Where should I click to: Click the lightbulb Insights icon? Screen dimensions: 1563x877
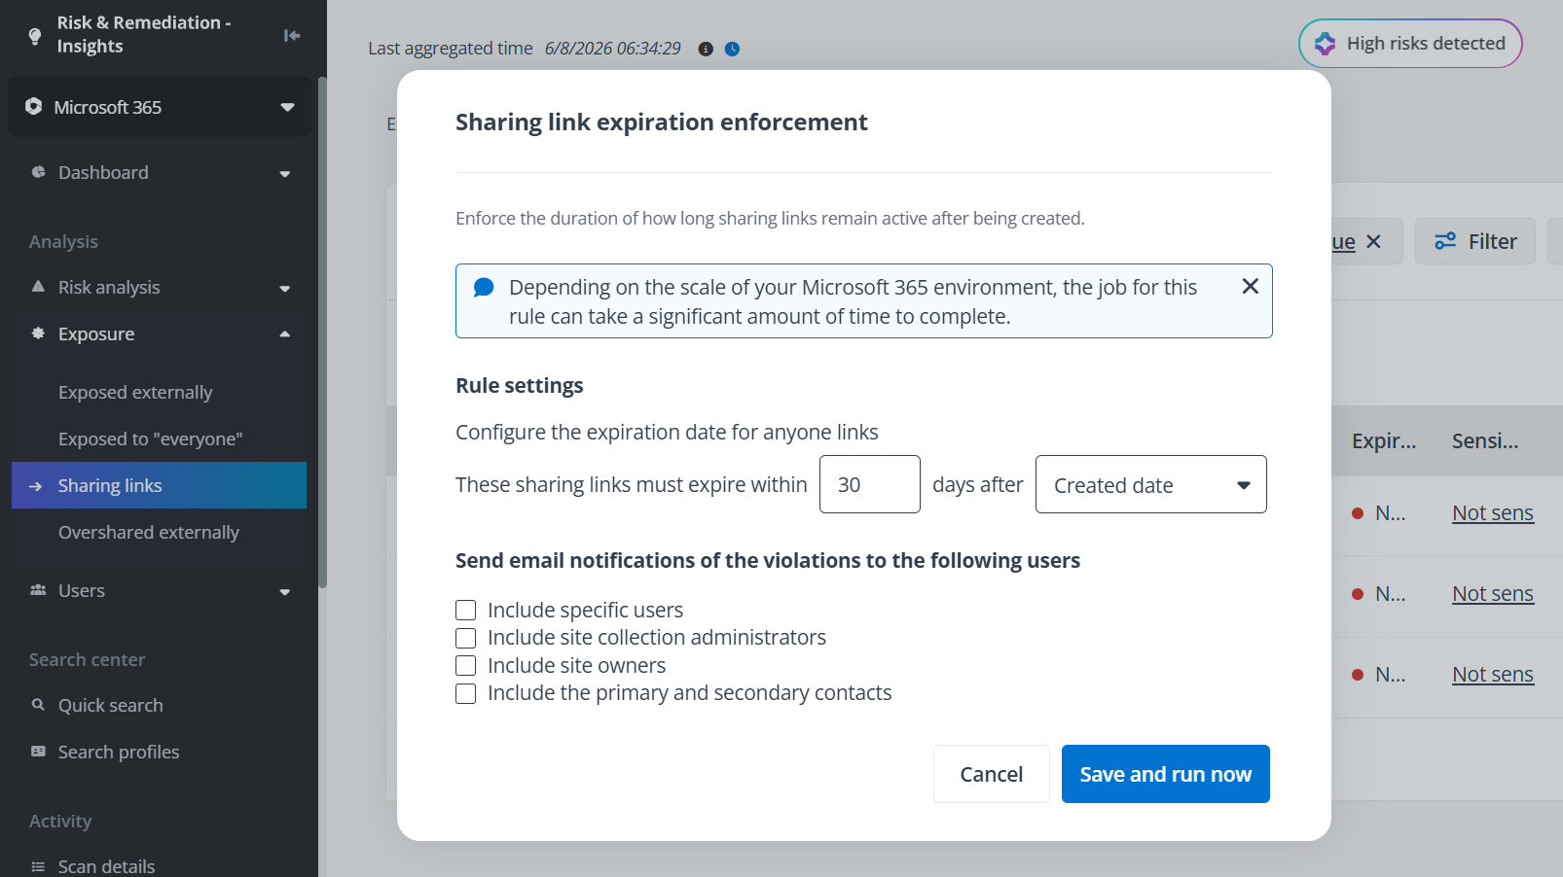tap(35, 36)
